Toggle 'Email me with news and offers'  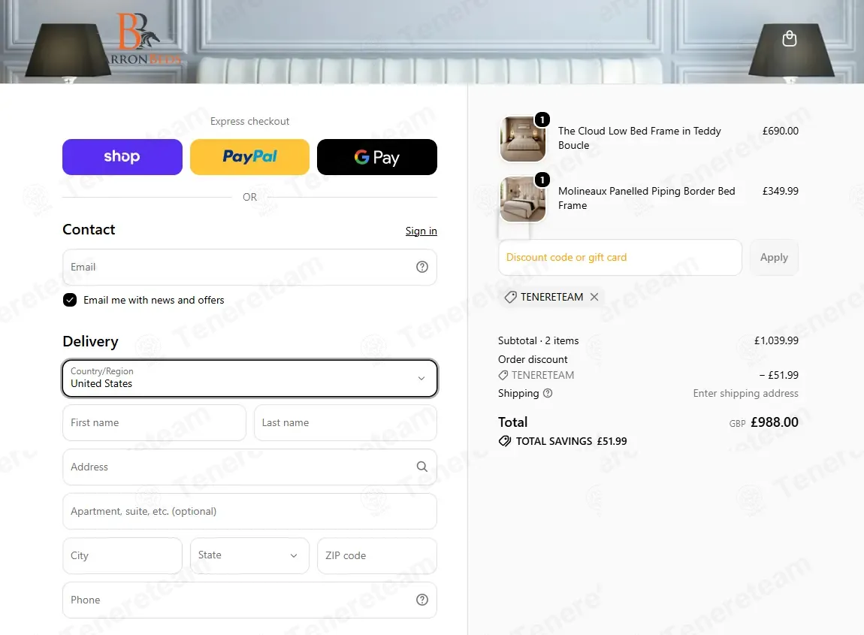pos(70,300)
